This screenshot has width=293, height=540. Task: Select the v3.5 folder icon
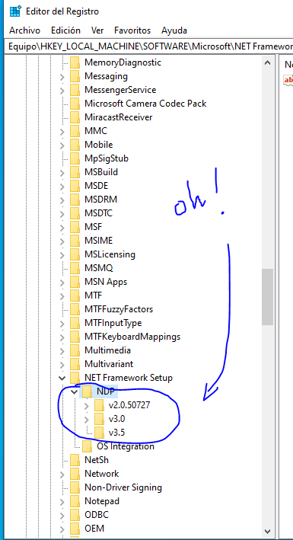click(99, 433)
